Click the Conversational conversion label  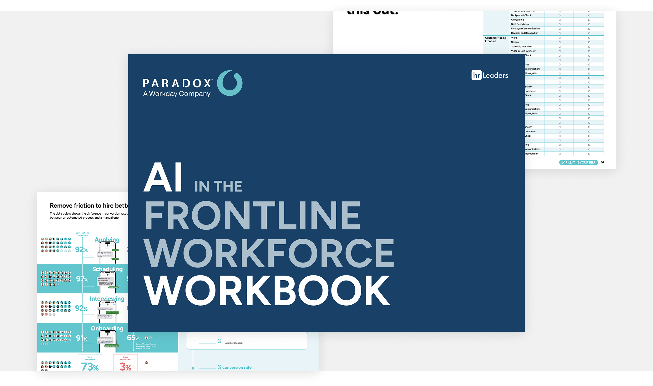tap(83, 234)
